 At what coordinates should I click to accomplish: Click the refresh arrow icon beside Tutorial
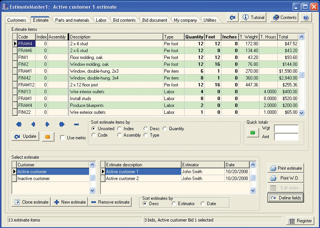tap(232, 18)
